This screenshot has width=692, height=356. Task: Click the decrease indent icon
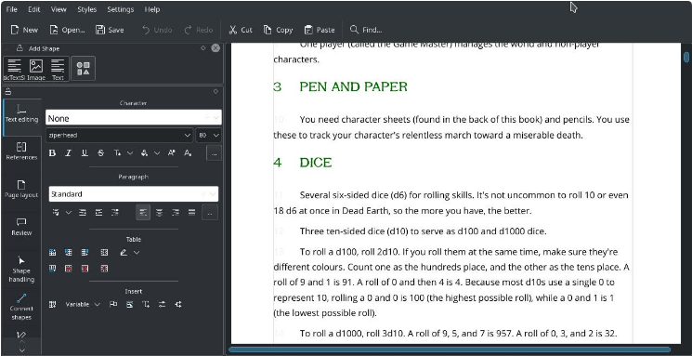pos(83,213)
